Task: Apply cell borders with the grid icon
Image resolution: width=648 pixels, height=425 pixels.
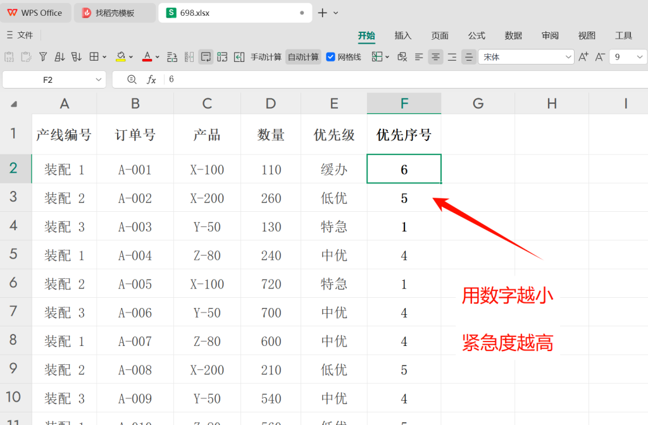Action: pos(94,57)
